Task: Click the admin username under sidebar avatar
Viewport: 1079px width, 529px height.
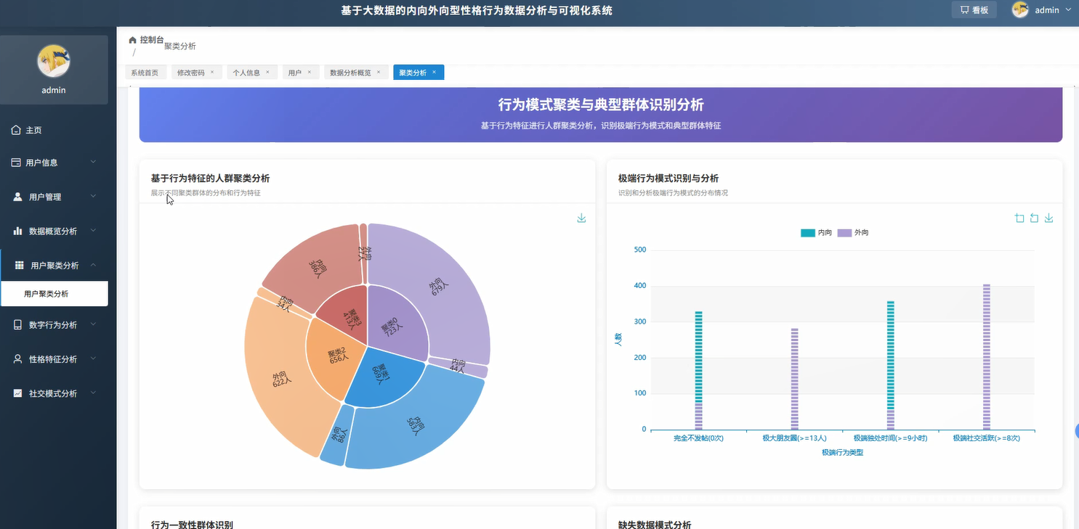Action: tap(54, 90)
